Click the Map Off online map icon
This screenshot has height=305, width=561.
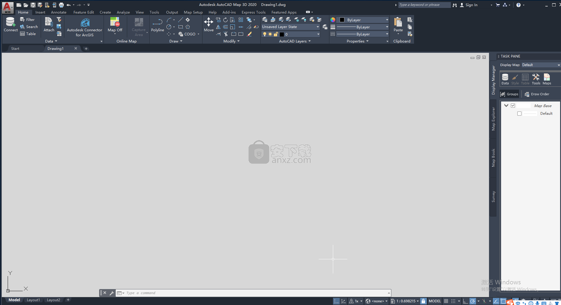click(x=115, y=24)
